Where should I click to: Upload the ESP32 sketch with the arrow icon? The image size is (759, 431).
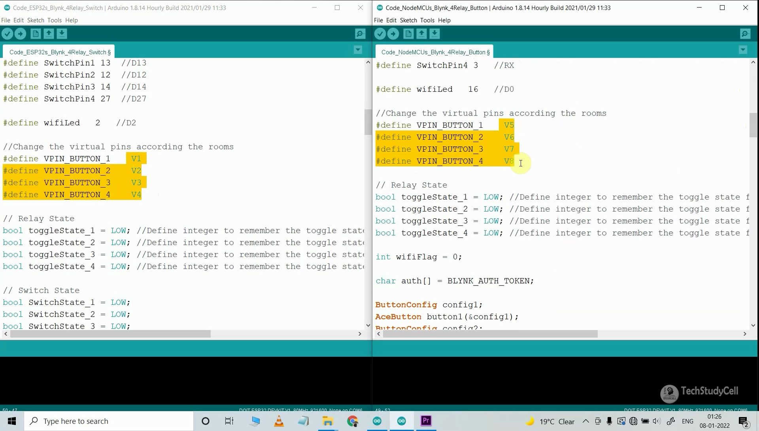tap(20, 34)
